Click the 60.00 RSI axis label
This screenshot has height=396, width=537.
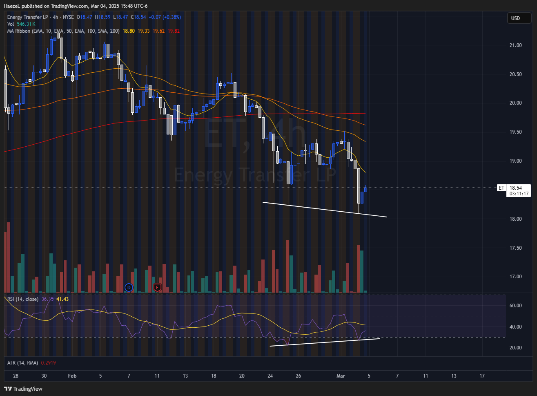coord(515,306)
